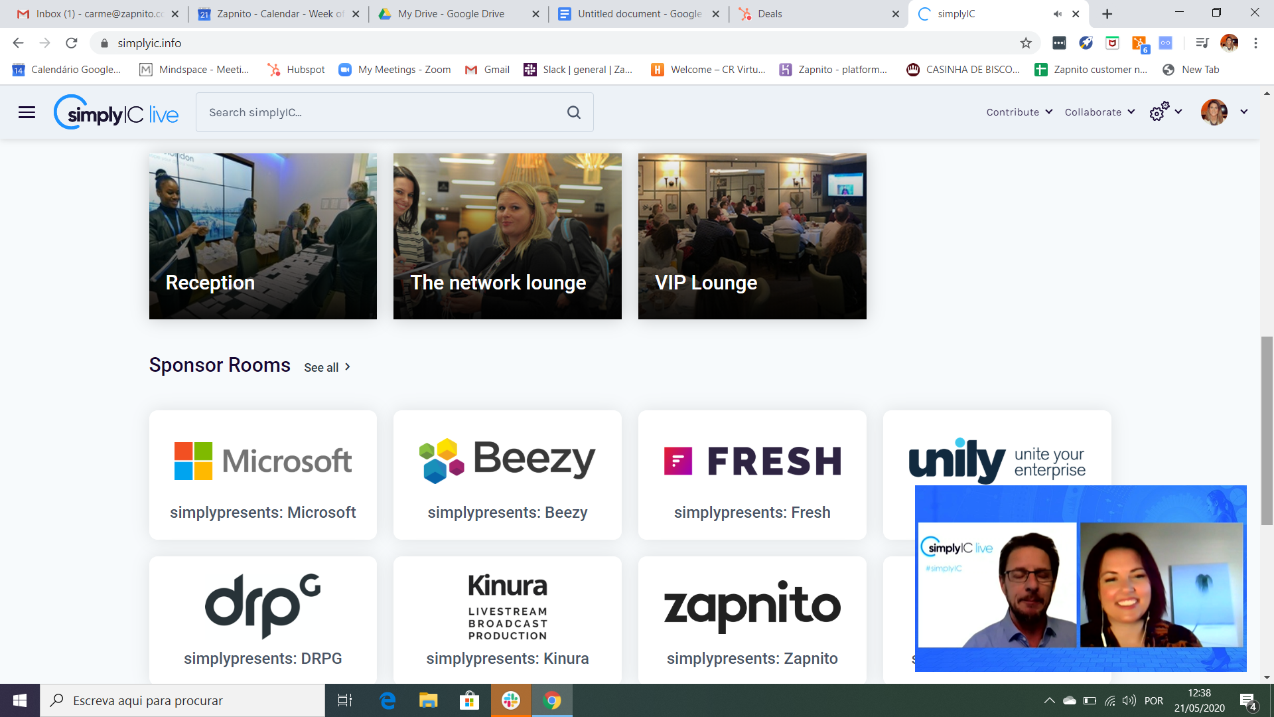
Task: Reload the page
Action: coord(72,43)
